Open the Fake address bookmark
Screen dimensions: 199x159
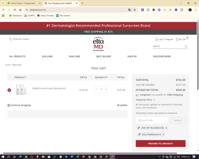63,16
